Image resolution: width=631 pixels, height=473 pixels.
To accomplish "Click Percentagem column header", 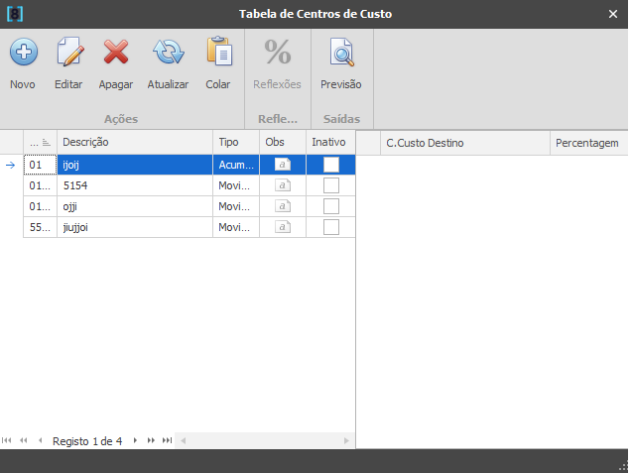I will click(x=588, y=143).
